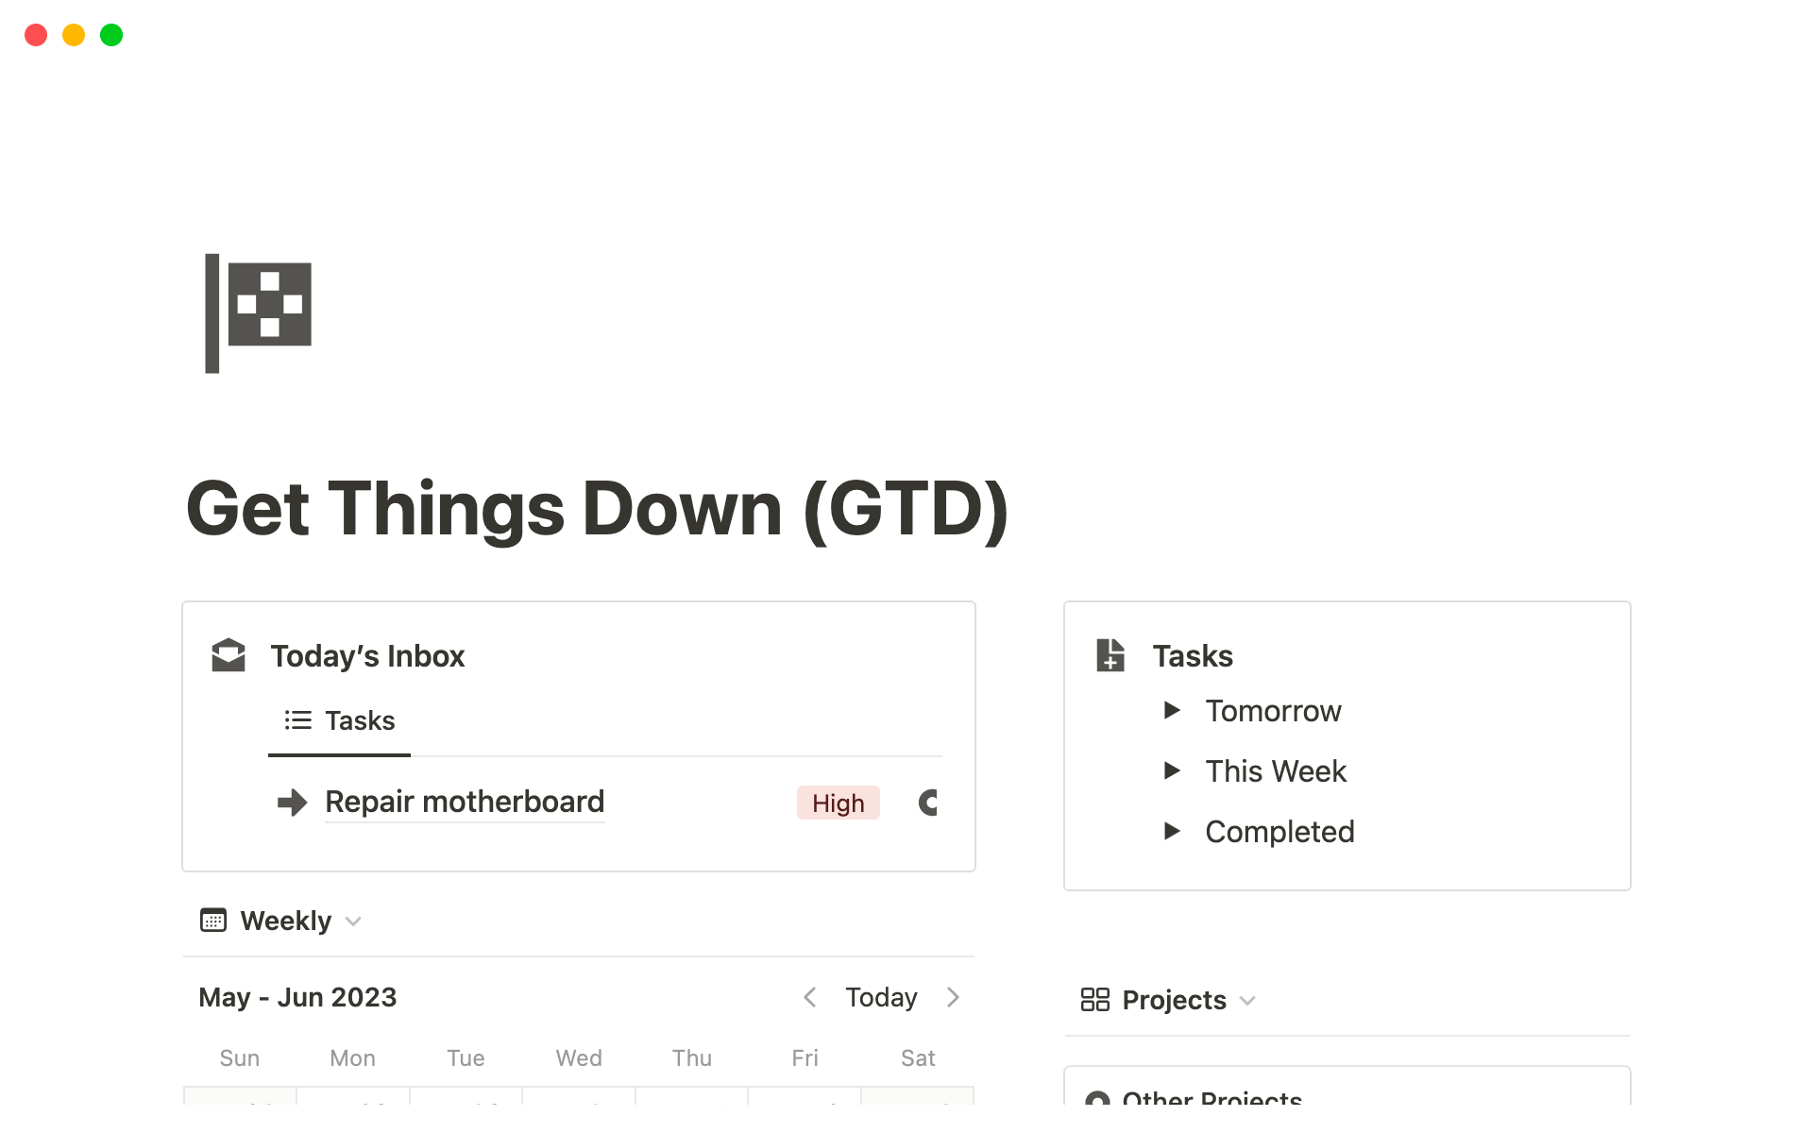The width and height of the screenshot is (1813, 1133).
Task: Open the Projects view dropdown chevron
Action: (1247, 1001)
